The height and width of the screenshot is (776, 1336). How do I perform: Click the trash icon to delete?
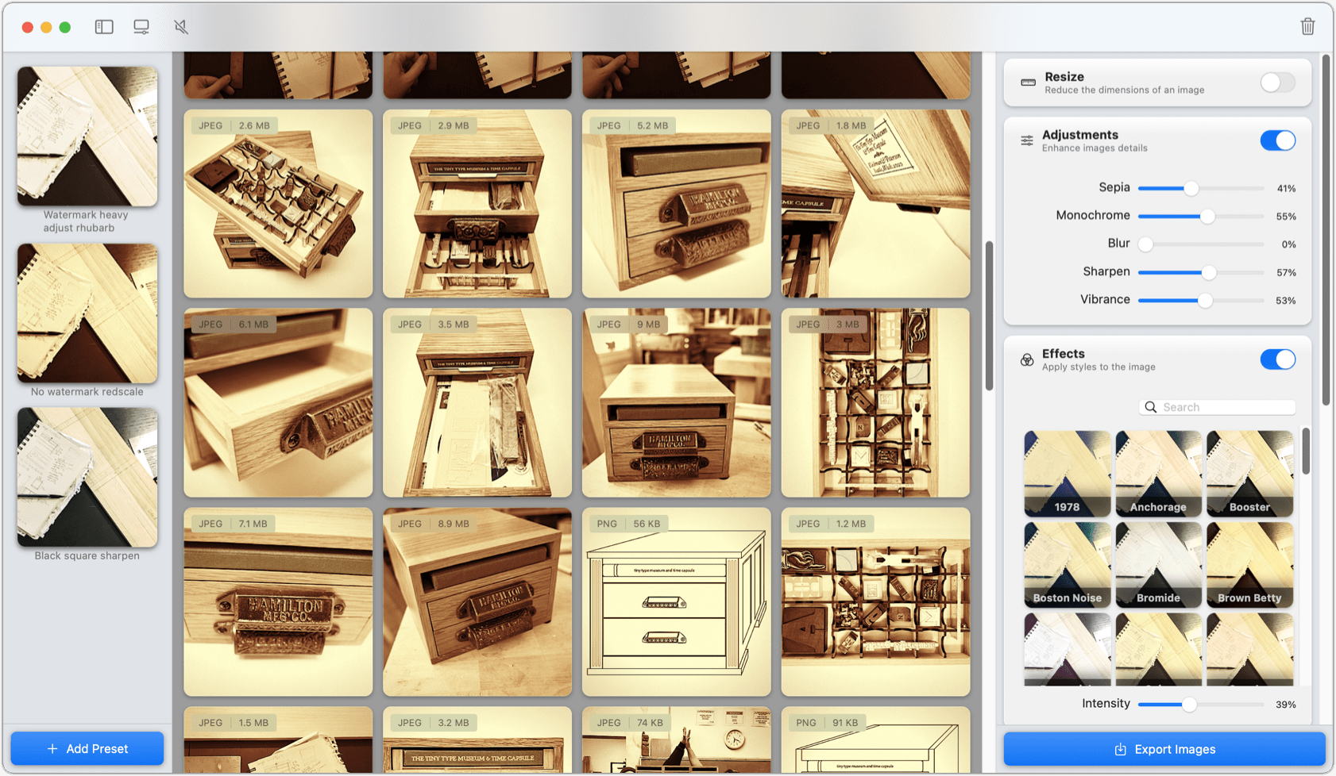tap(1307, 26)
